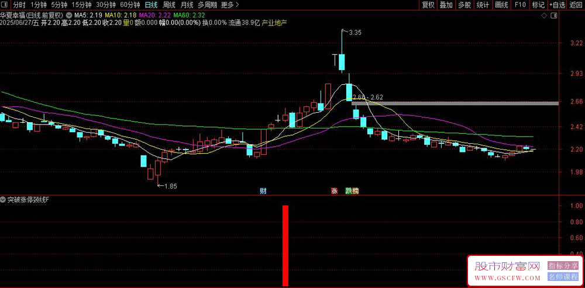Click the 财 marker below the chart
The height and width of the screenshot is (288, 585).
(x=263, y=191)
